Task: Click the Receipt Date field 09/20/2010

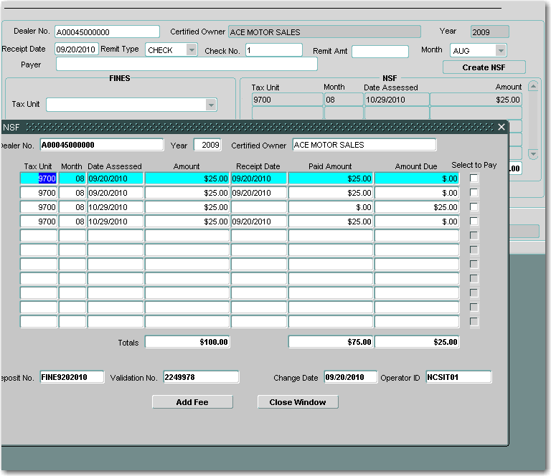Action: [76, 49]
